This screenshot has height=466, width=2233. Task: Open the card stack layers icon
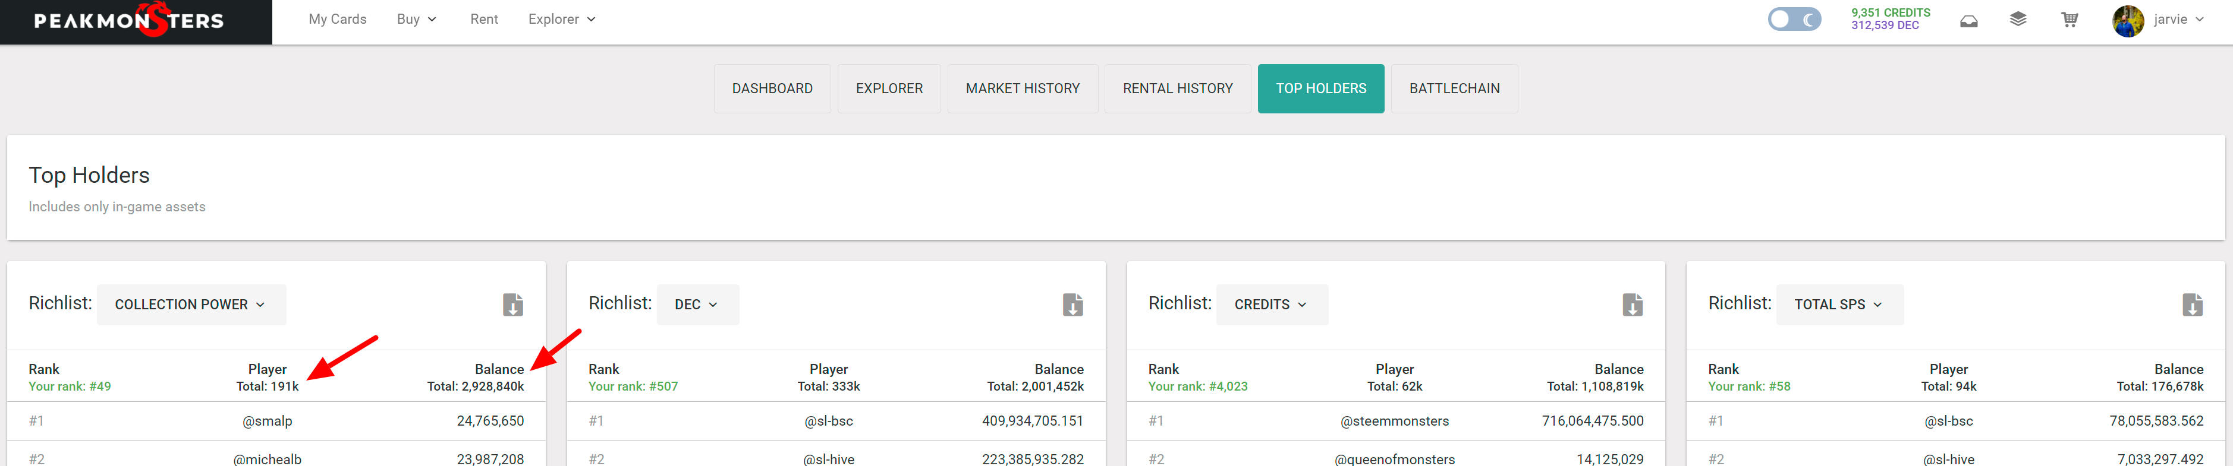point(2018,19)
